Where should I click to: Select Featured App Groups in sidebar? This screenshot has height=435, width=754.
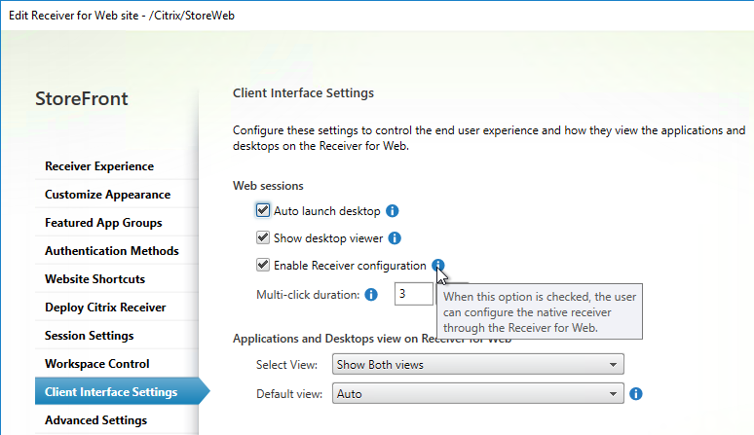pos(103,223)
